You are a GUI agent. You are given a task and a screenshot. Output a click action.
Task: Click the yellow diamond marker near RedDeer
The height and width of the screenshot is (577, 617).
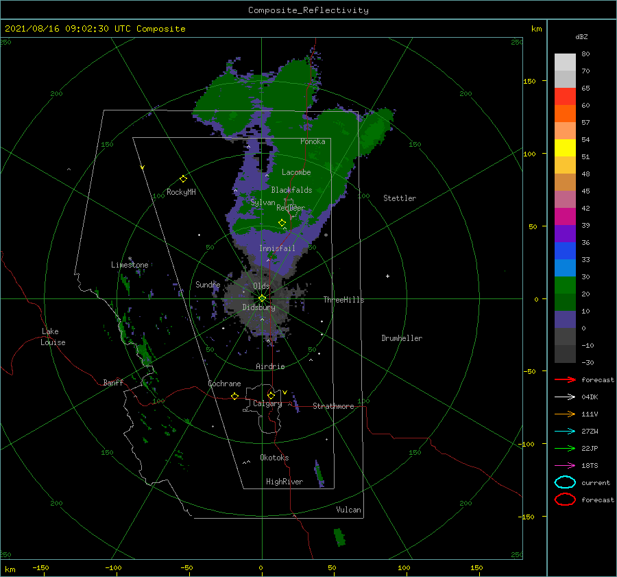tap(282, 223)
